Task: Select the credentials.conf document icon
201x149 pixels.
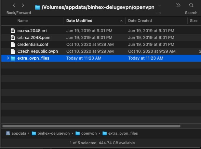Action: point(13,45)
